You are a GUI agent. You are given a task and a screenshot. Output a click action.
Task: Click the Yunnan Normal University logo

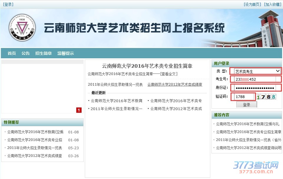pyautogui.click(x=22, y=27)
